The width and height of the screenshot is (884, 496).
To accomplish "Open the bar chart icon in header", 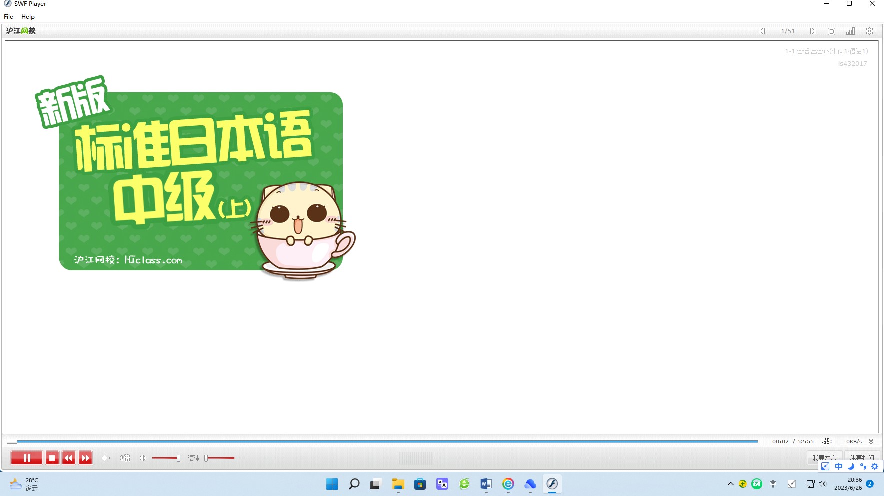I will click(x=850, y=31).
